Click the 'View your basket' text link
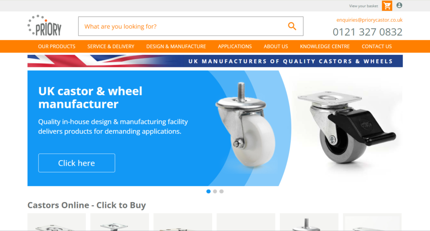 363,6
